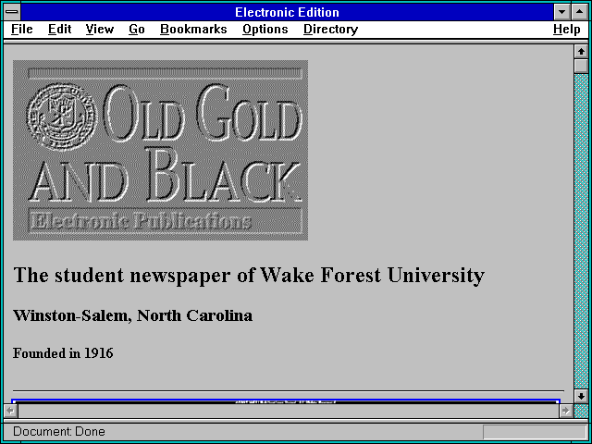This screenshot has width=592, height=444.
Task: Open the File menu
Action: (x=22, y=30)
